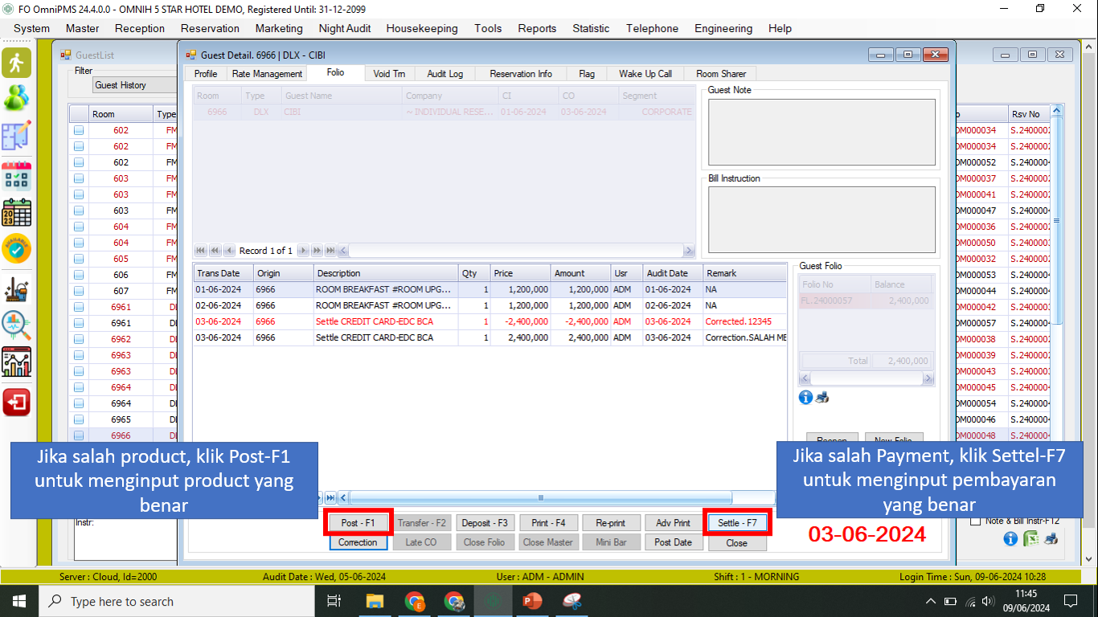Click the Adv Print button
The width and height of the screenshot is (1098, 617).
[x=674, y=522]
